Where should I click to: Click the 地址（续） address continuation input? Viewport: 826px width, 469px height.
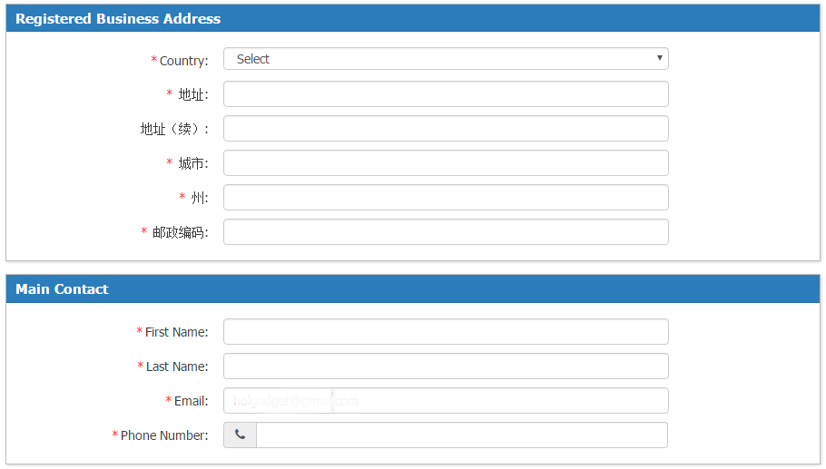(x=446, y=129)
